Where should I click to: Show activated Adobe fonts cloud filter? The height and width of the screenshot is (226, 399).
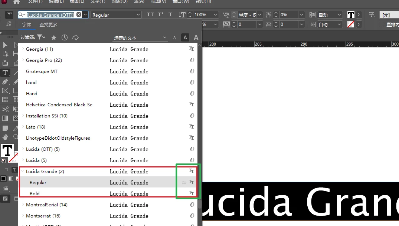[75, 37]
